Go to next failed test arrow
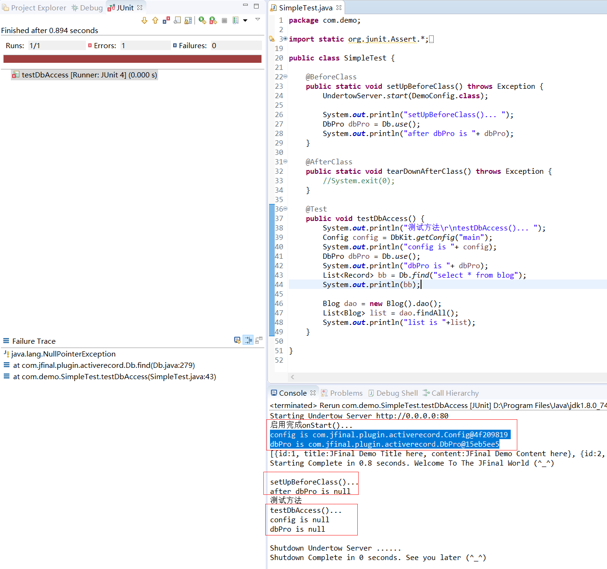The height and width of the screenshot is (569, 607). click(144, 20)
